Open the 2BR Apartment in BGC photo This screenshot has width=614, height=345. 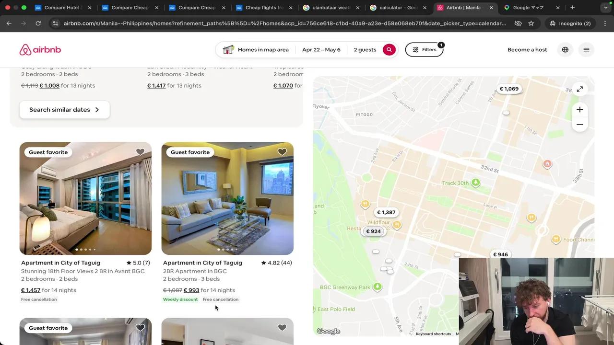(227, 198)
